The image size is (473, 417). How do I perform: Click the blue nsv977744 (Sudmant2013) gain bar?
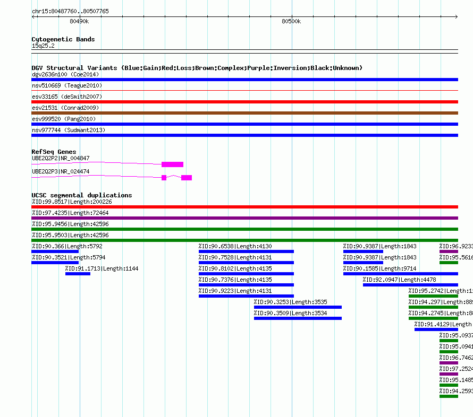[x=244, y=135]
